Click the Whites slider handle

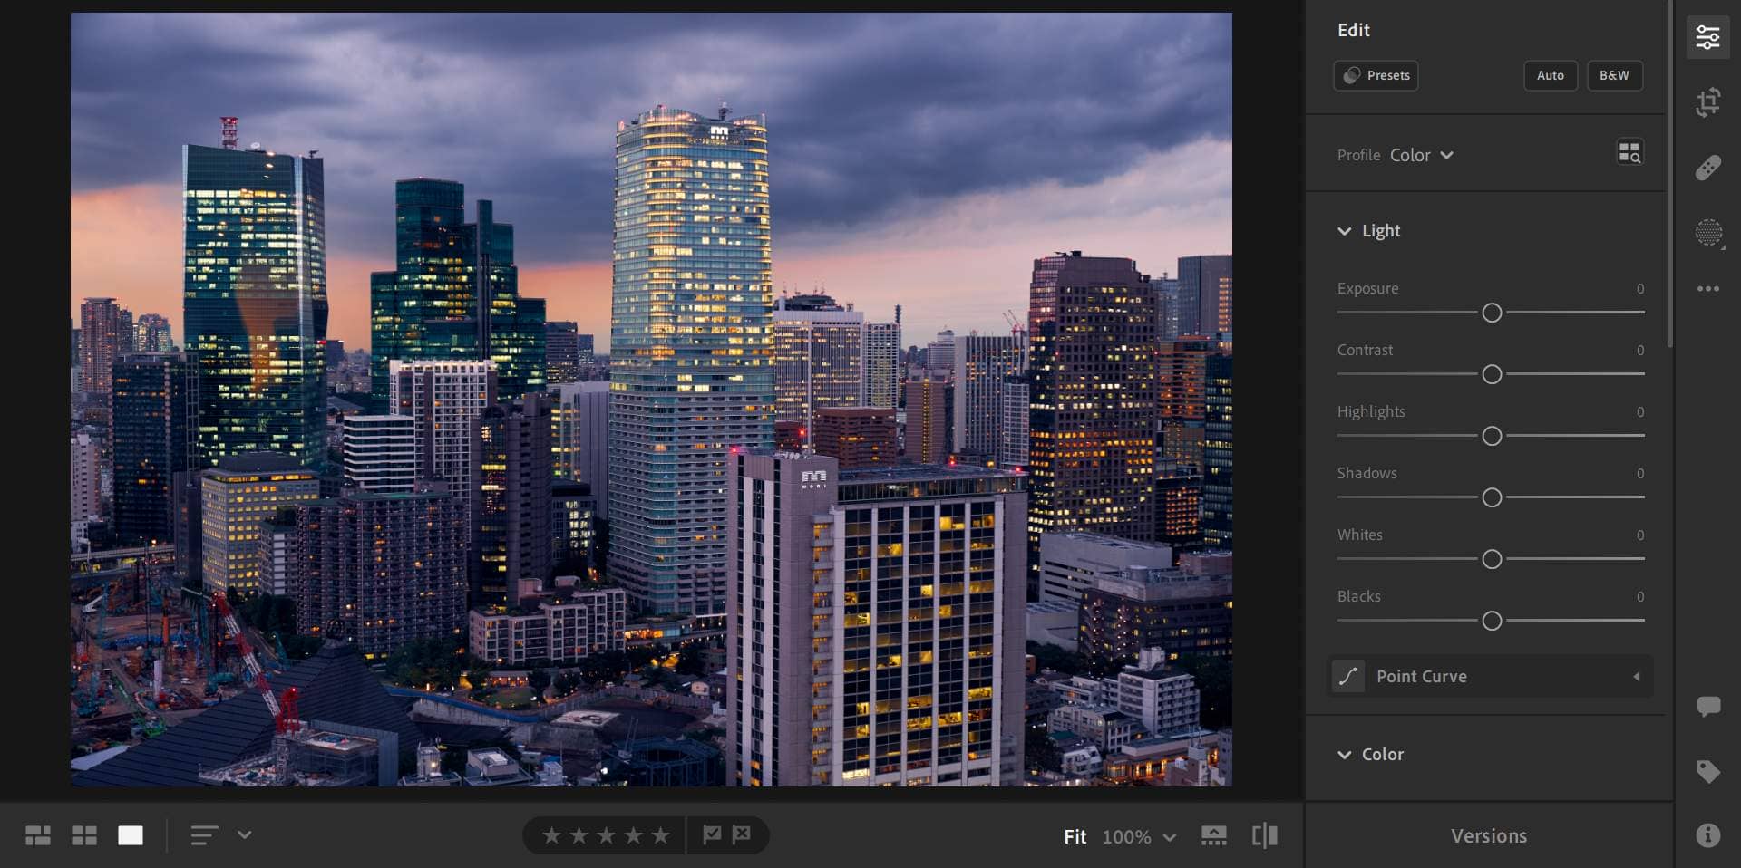click(1492, 559)
